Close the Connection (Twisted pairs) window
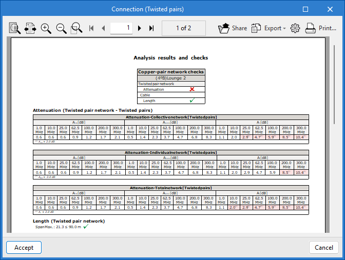Image resolution: width=345 pixels, height=260 pixels. tap(330, 9)
